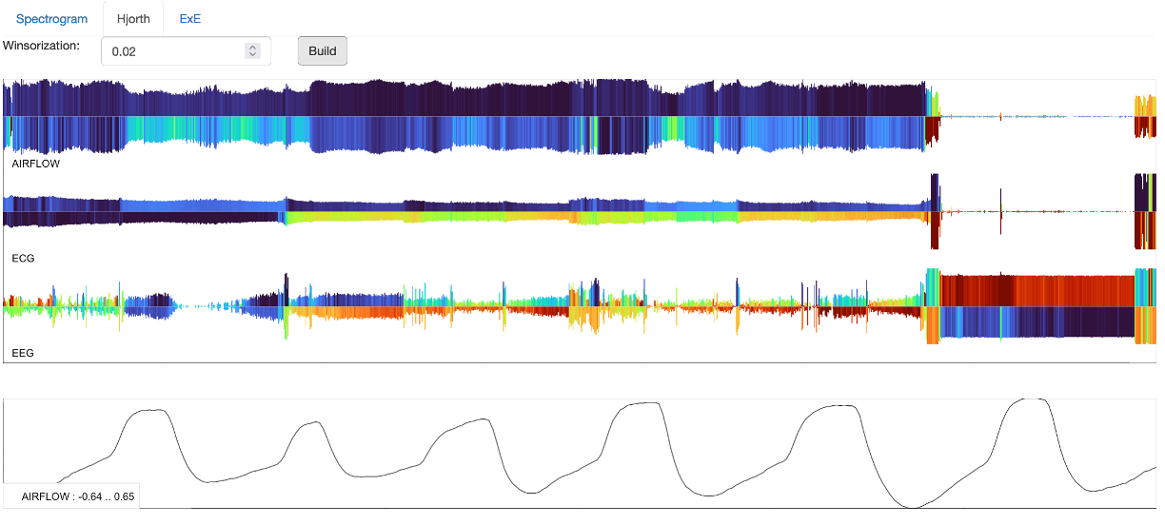This screenshot has width=1165, height=525.
Task: Click the AIRFLOW track label
Action: (x=35, y=165)
